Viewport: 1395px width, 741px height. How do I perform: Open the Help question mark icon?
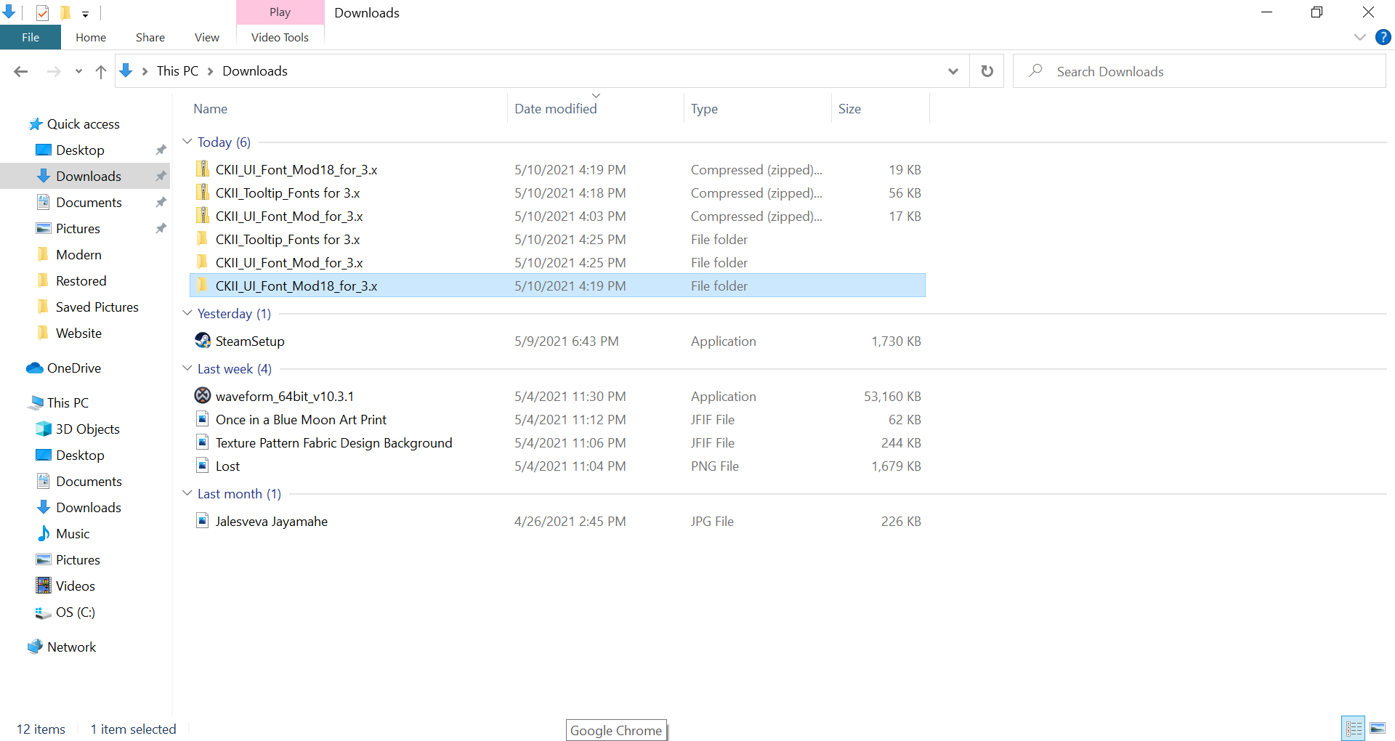click(1383, 37)
